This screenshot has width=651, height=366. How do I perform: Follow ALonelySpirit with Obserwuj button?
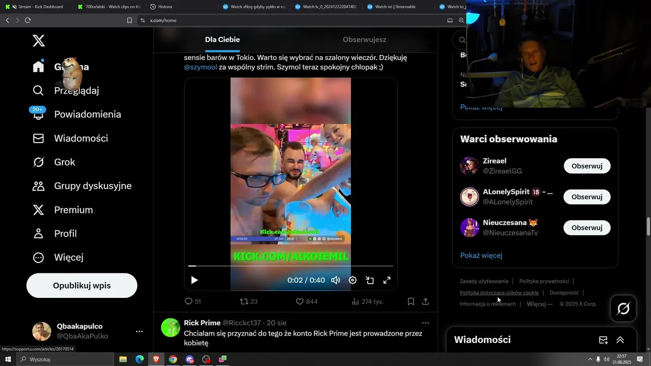pos(587,197)
